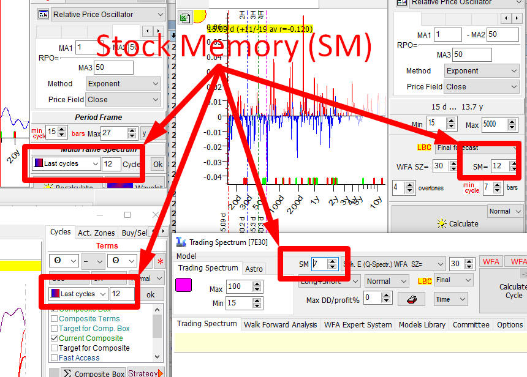Switch to the Walk Forward Analysis tab
This screenshot has height=377, width=527.
[279, 325]
